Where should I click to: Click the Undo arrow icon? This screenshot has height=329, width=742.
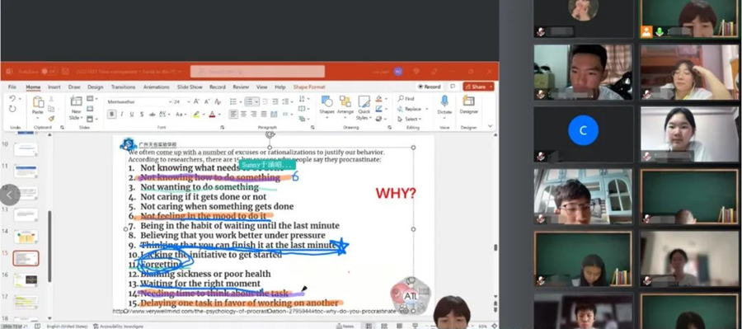(12, 98)
